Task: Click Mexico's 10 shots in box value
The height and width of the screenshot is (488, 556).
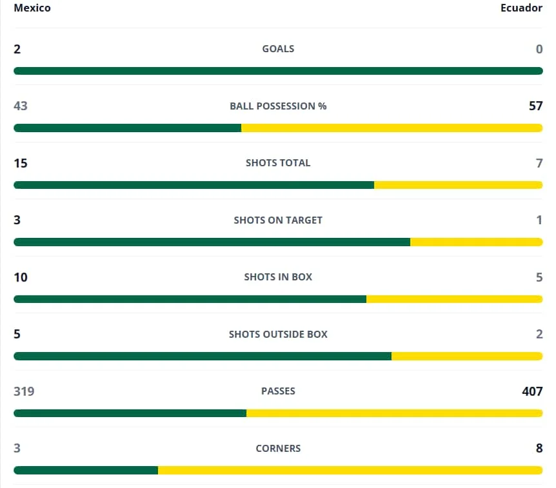Action: (21, 277)
